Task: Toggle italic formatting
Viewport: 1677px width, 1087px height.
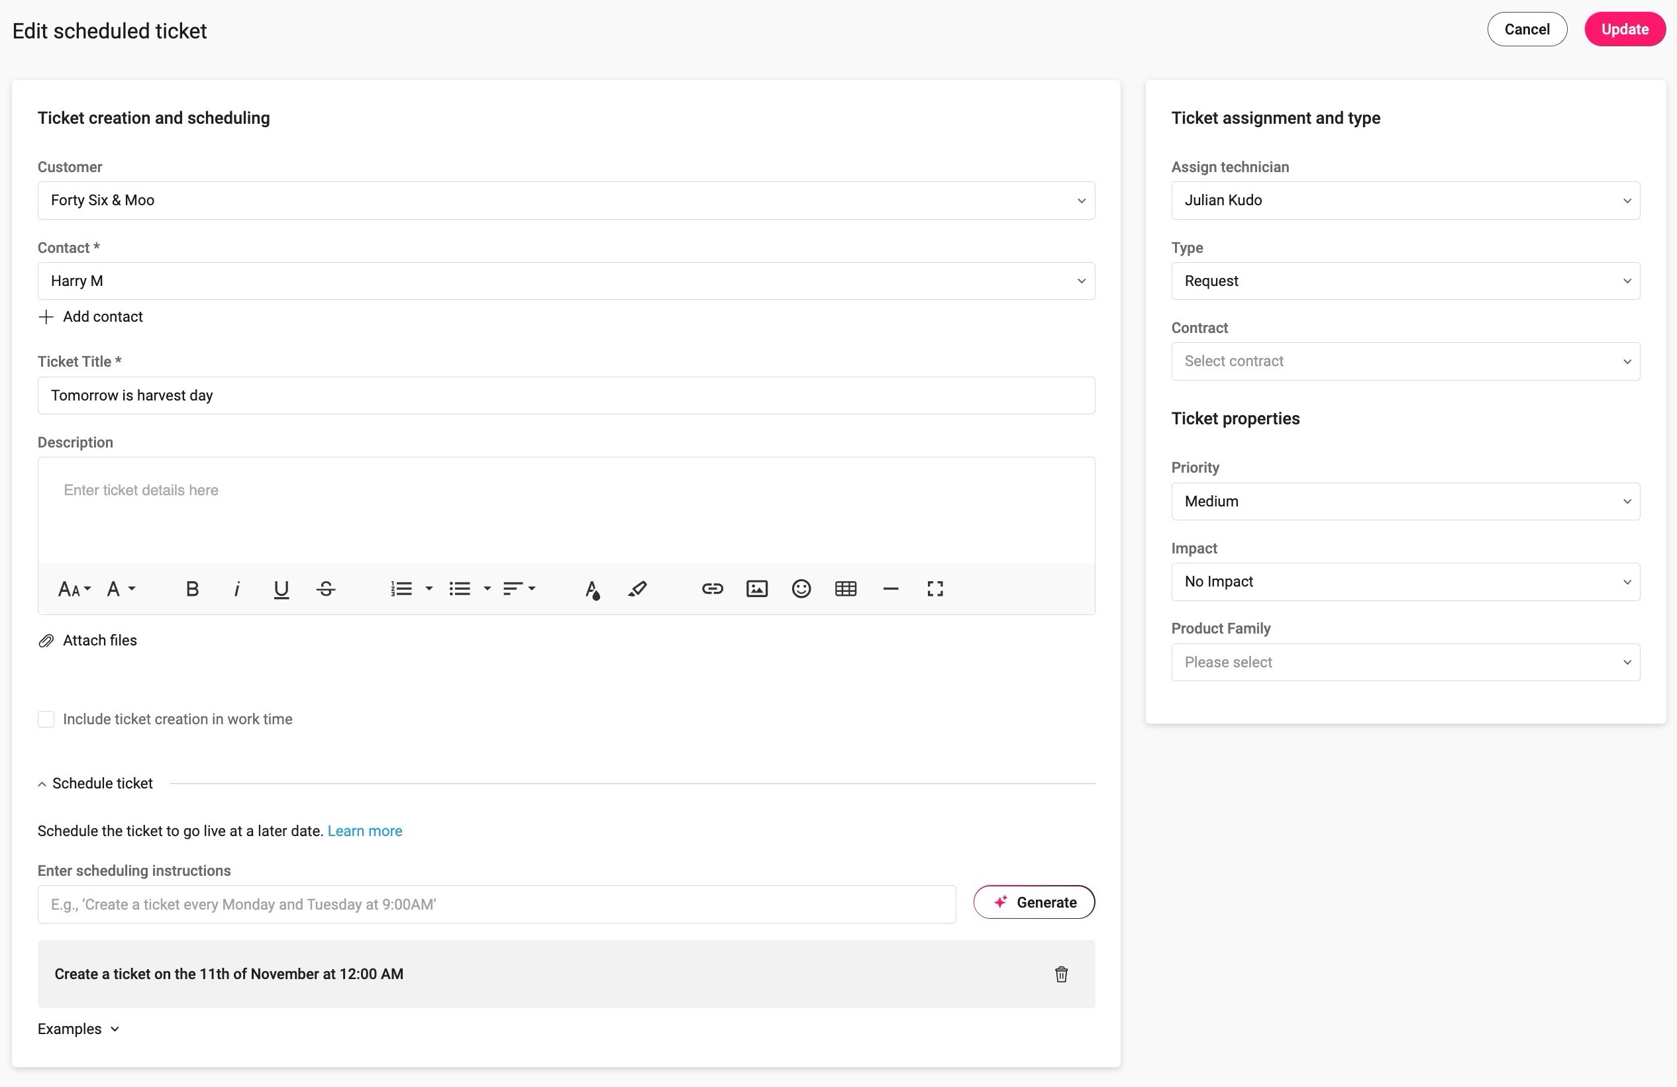Action: click(236, 589)
